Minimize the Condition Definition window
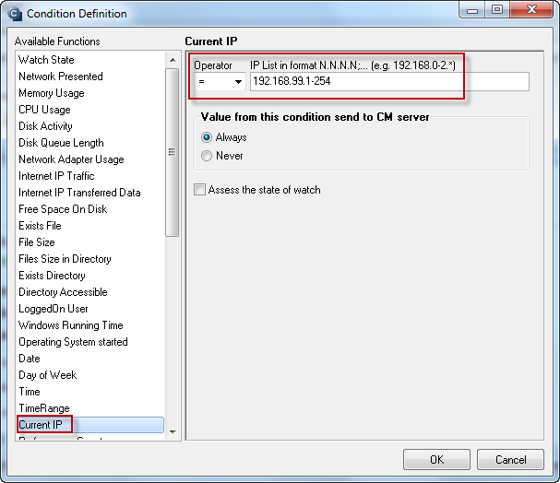 (471, 9)
